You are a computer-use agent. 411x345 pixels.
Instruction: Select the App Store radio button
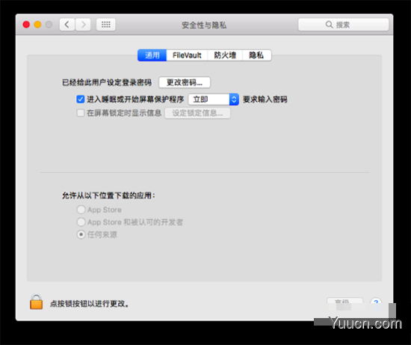click(x=81, y=210)
